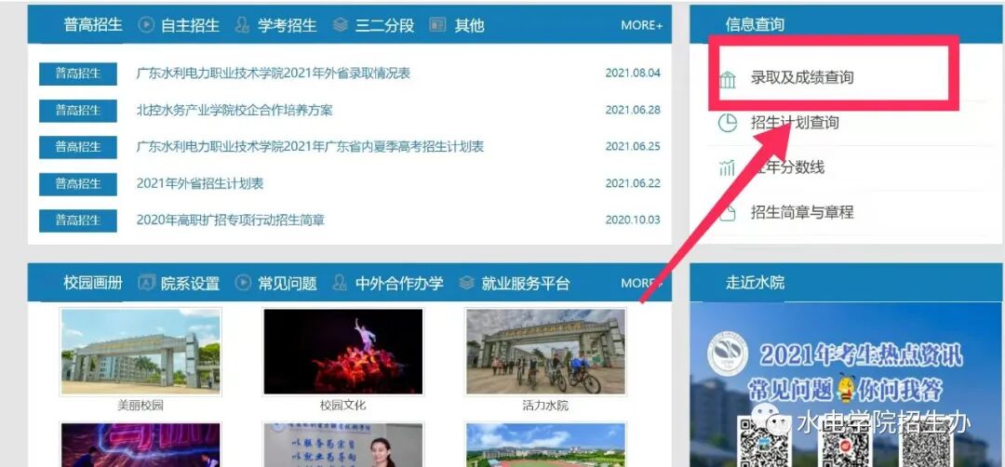Open 广东水利电力职业技术学院2021年外省录取情况表 article
The height and width of the screenshot is (467, 1005).
273,73
